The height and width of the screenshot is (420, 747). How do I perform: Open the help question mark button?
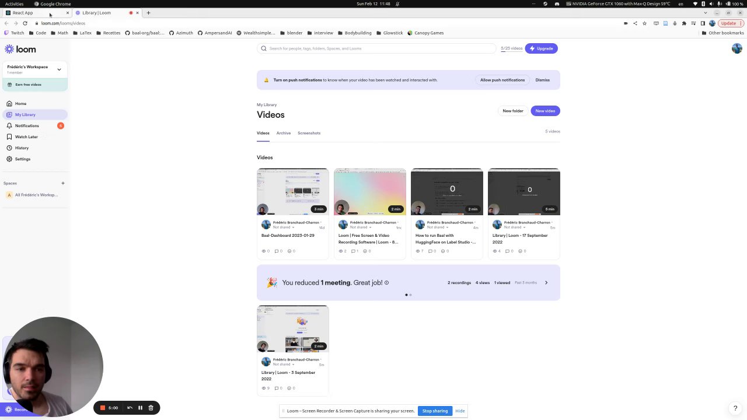pos(735,408)
